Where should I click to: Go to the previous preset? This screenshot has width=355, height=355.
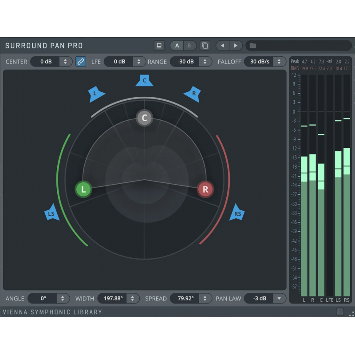tap(223, 46)
